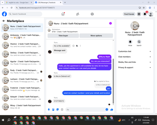Image resolution: width=157 pixels, height=125 pixels.
Task: Open the Menu grid icon
Action: 139,14
